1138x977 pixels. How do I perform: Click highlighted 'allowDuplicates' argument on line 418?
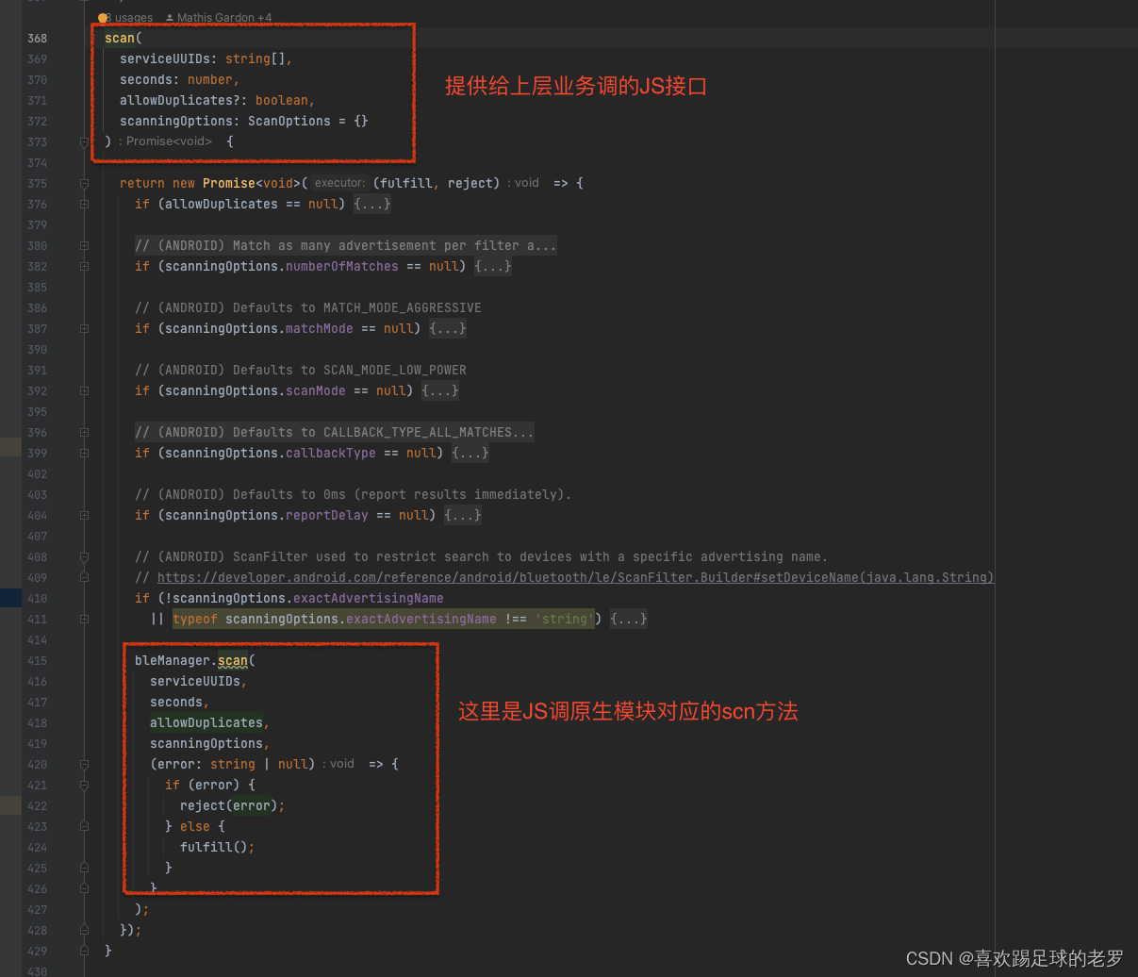click(x=206, y=723)
